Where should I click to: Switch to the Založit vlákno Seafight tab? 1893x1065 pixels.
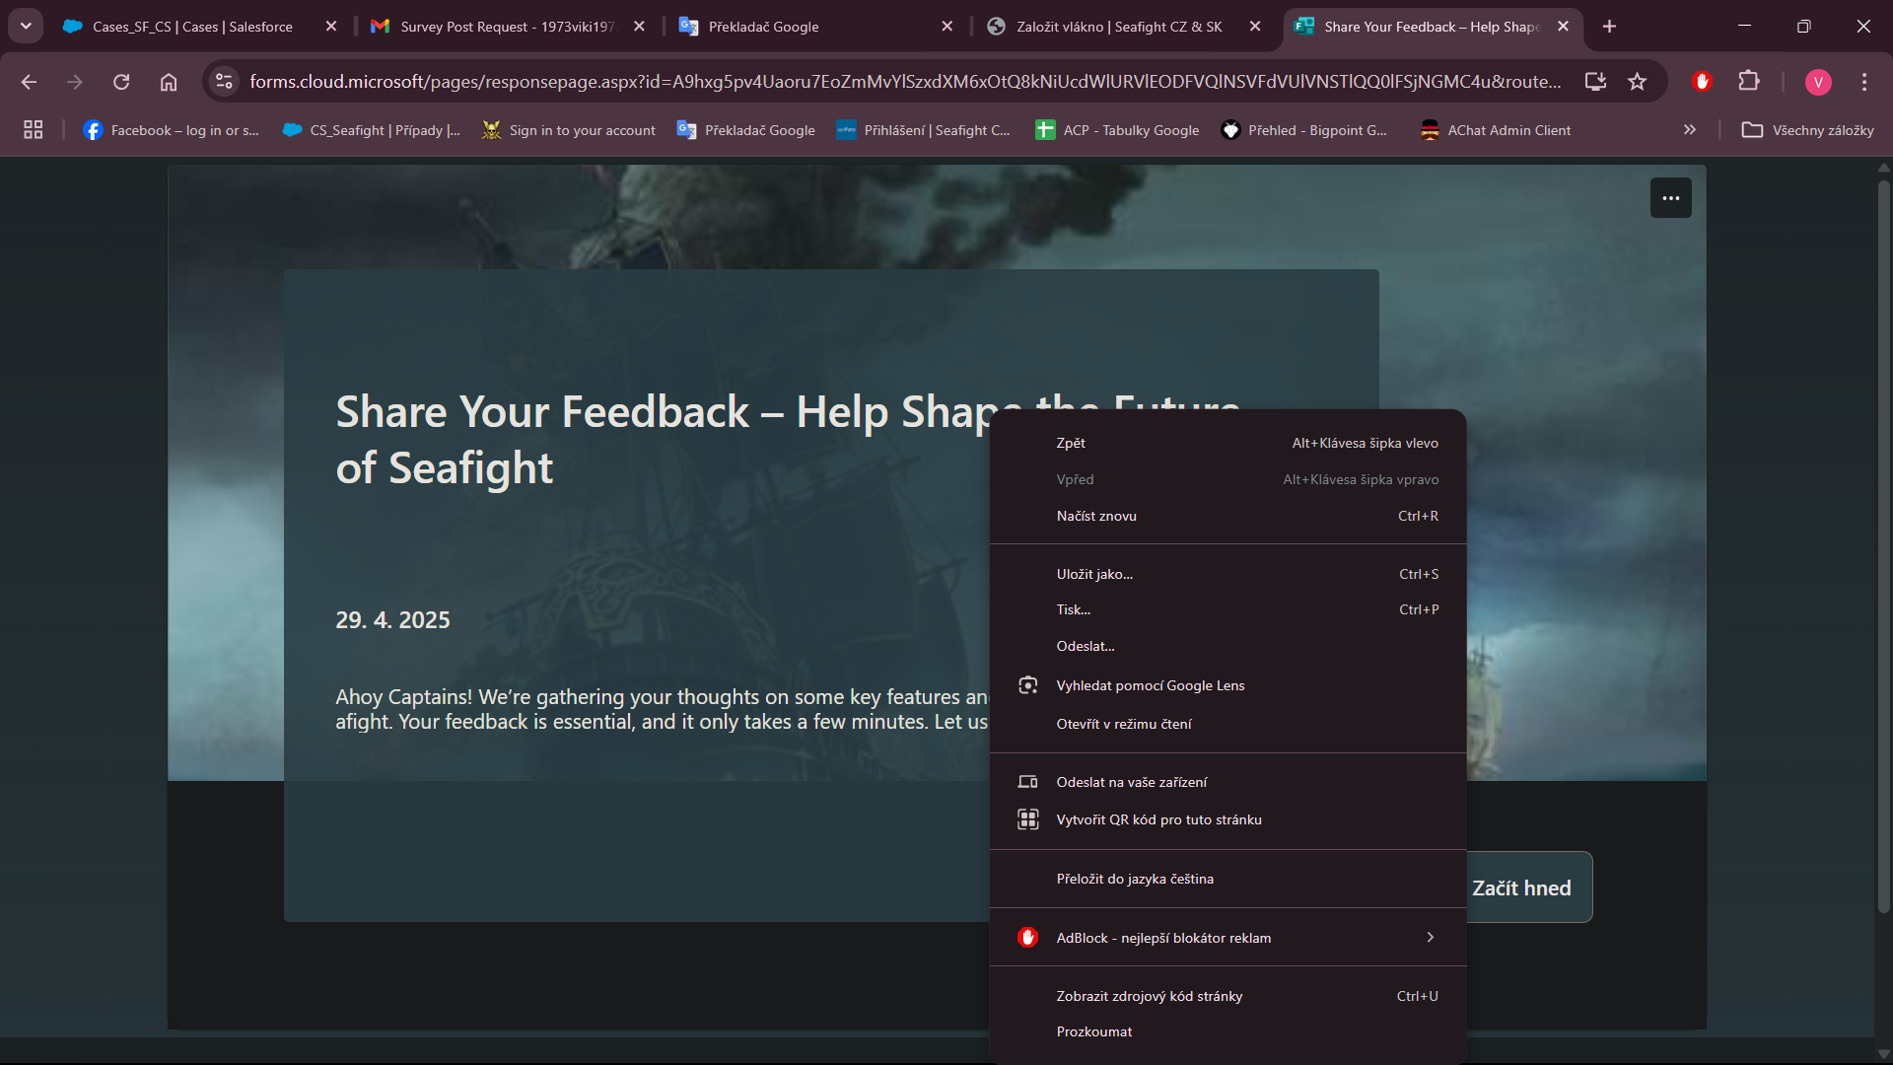1123,27
